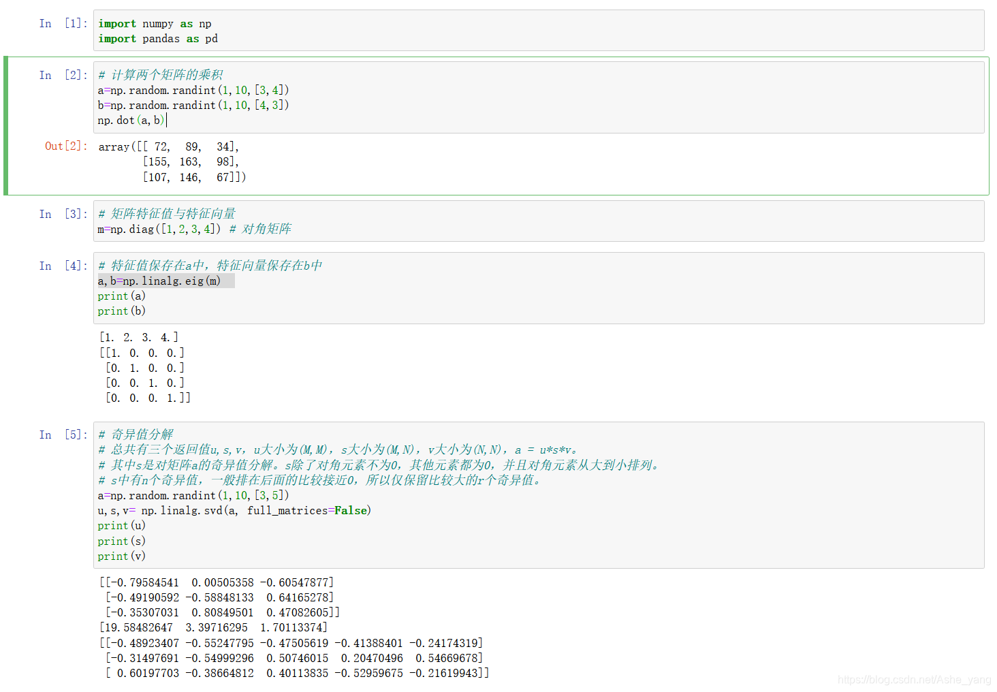Click the print(a) line in cell 4
This screenshot has width=997, height=692.
click(121, 296)
